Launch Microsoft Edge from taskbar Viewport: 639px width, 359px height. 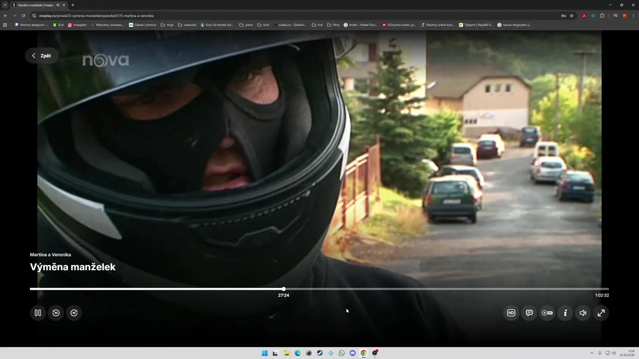[298, 353]
